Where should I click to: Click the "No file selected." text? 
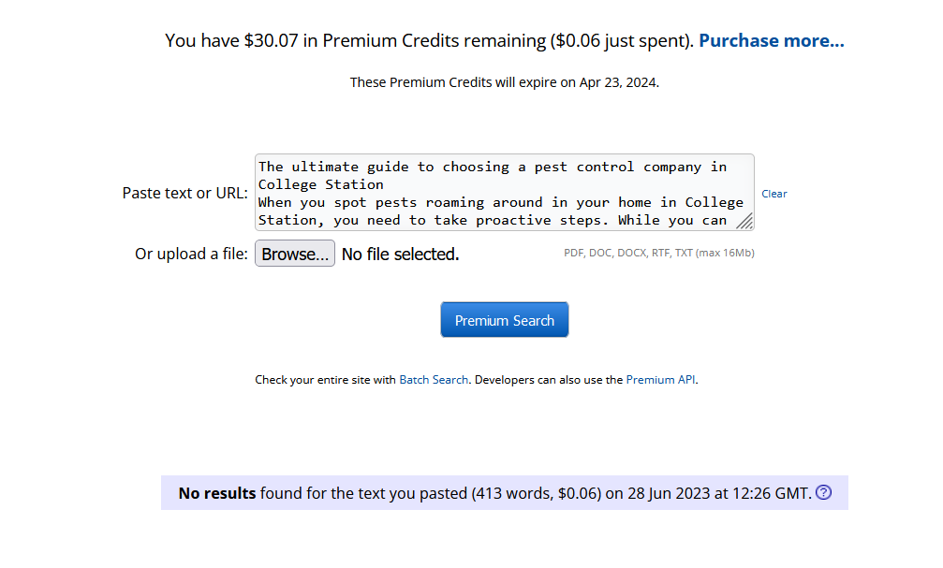pos(400,254)
